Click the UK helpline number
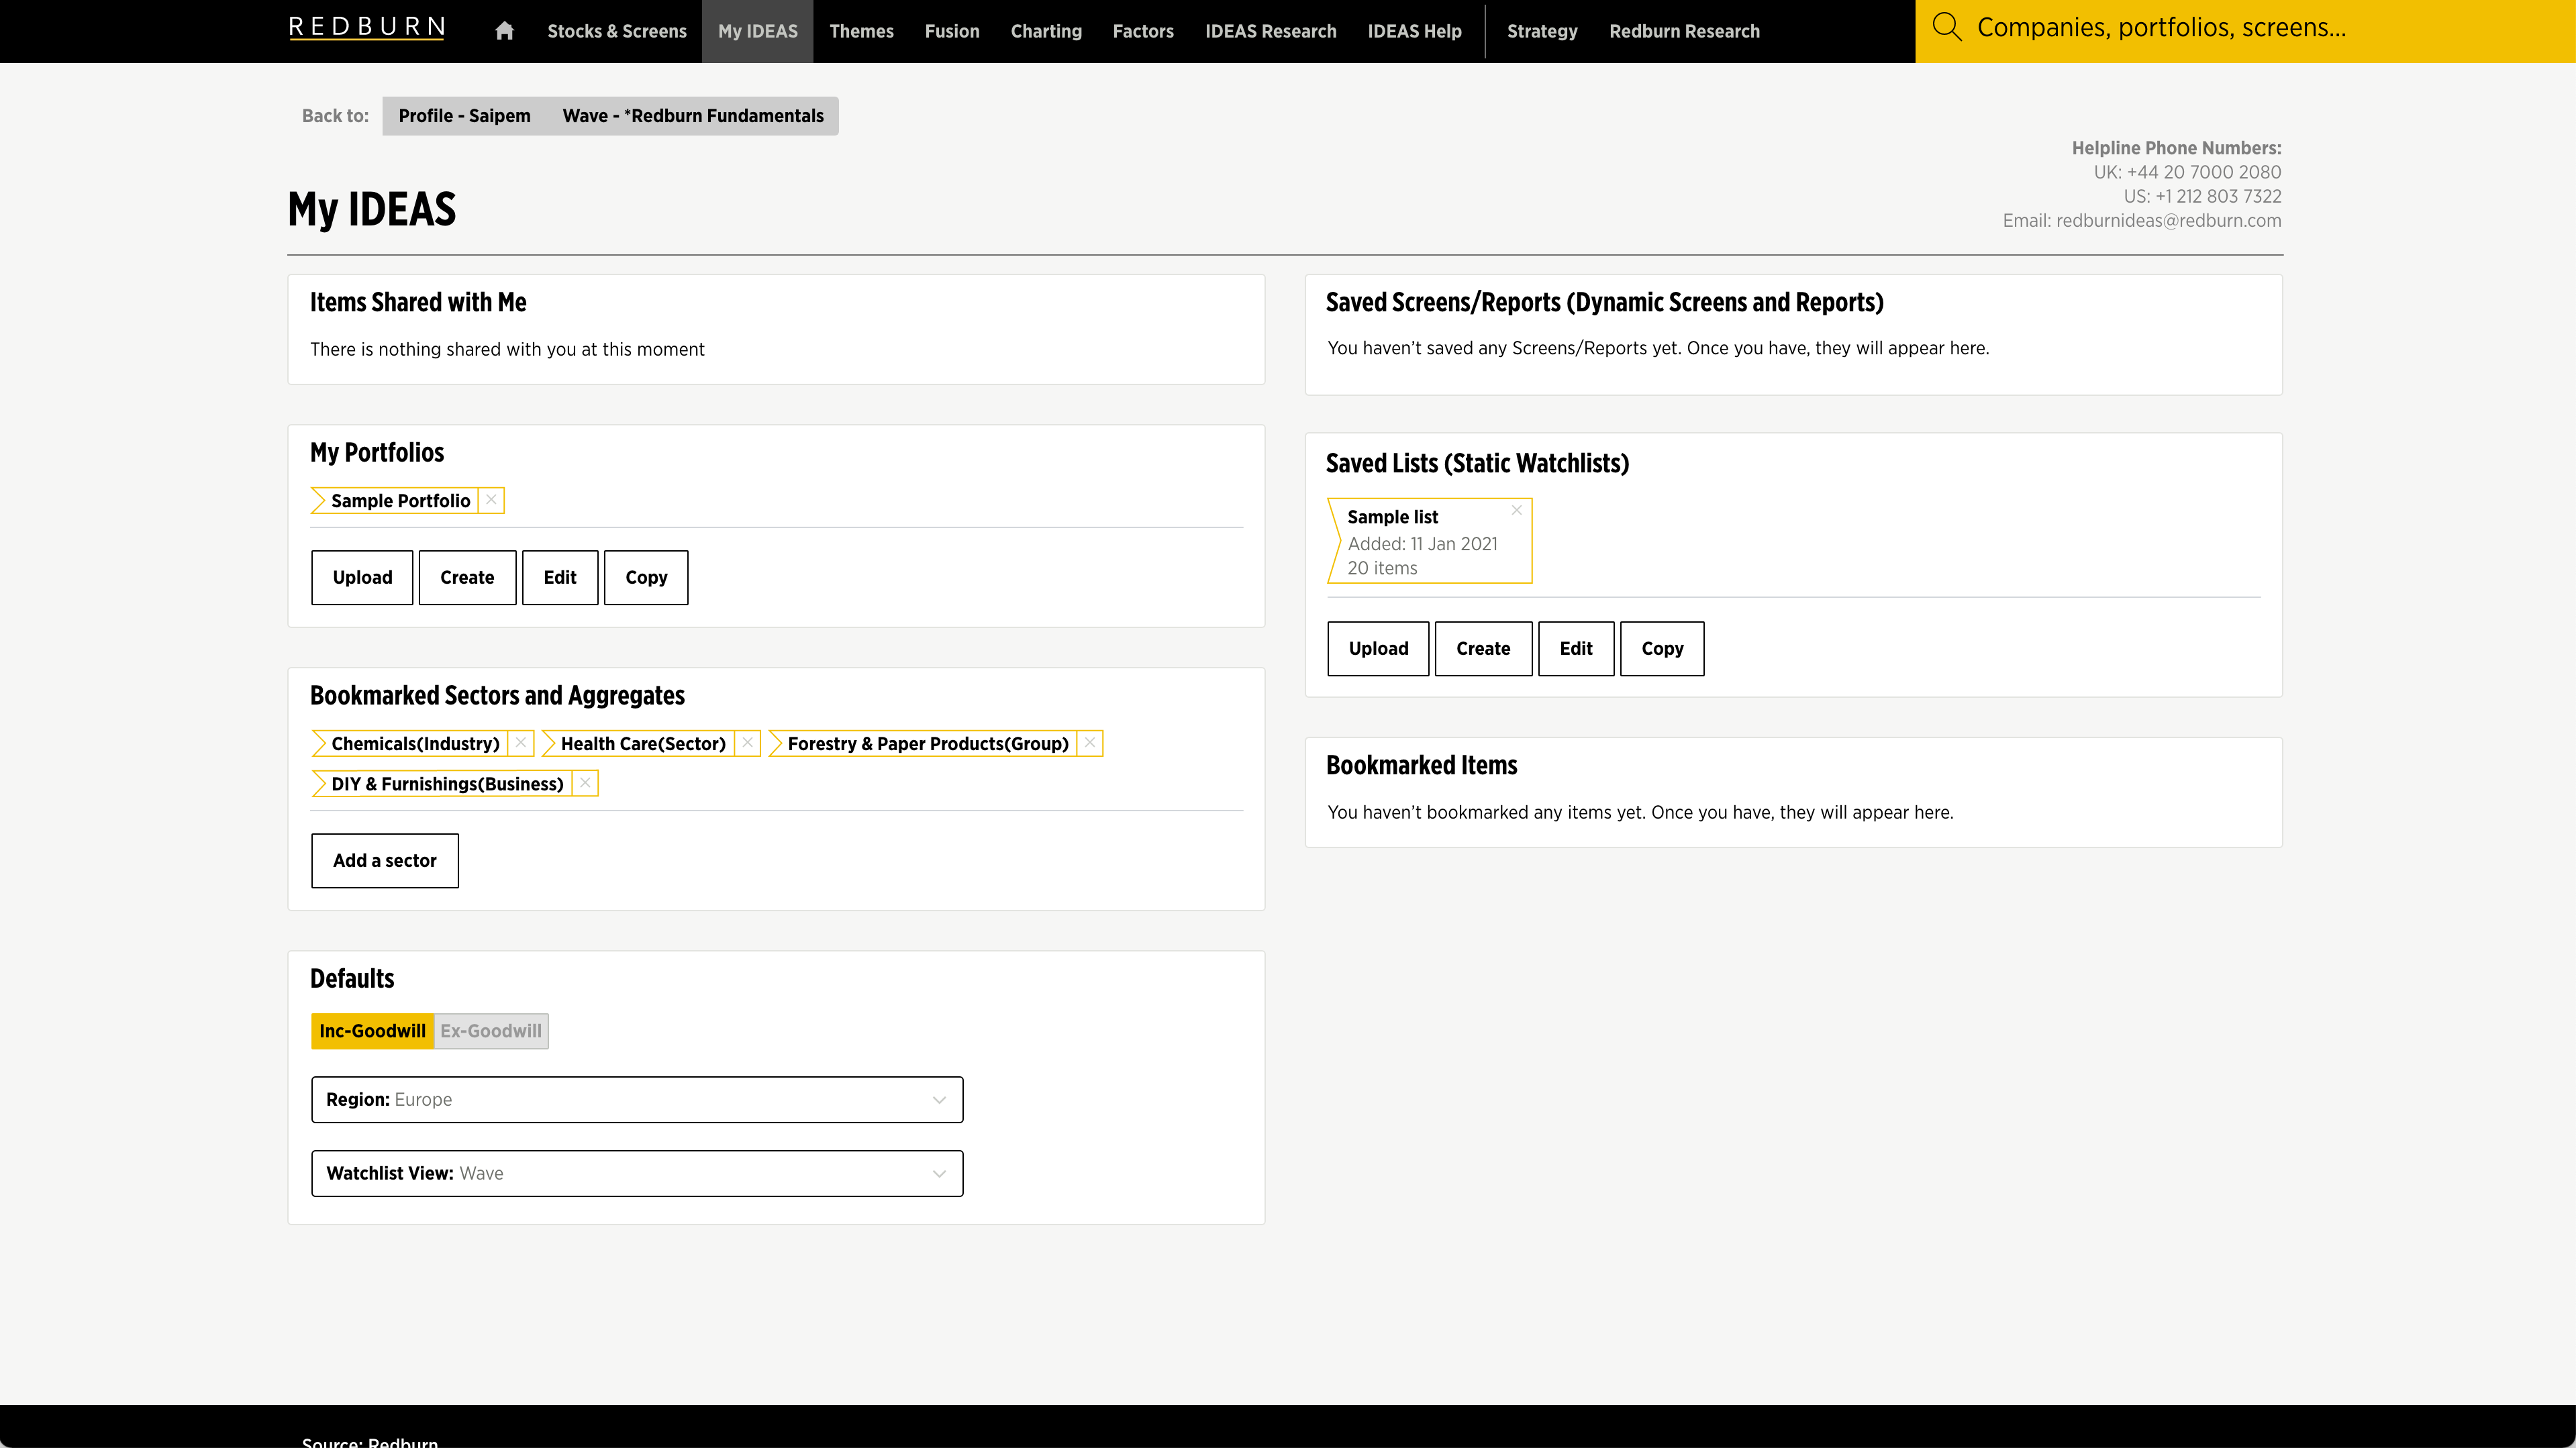The height and width of the screenshot is (1448, 2576). tap(2204, 172)
